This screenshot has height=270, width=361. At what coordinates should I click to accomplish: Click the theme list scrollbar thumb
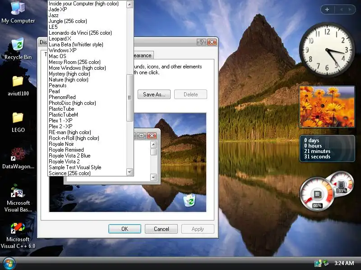130,98
